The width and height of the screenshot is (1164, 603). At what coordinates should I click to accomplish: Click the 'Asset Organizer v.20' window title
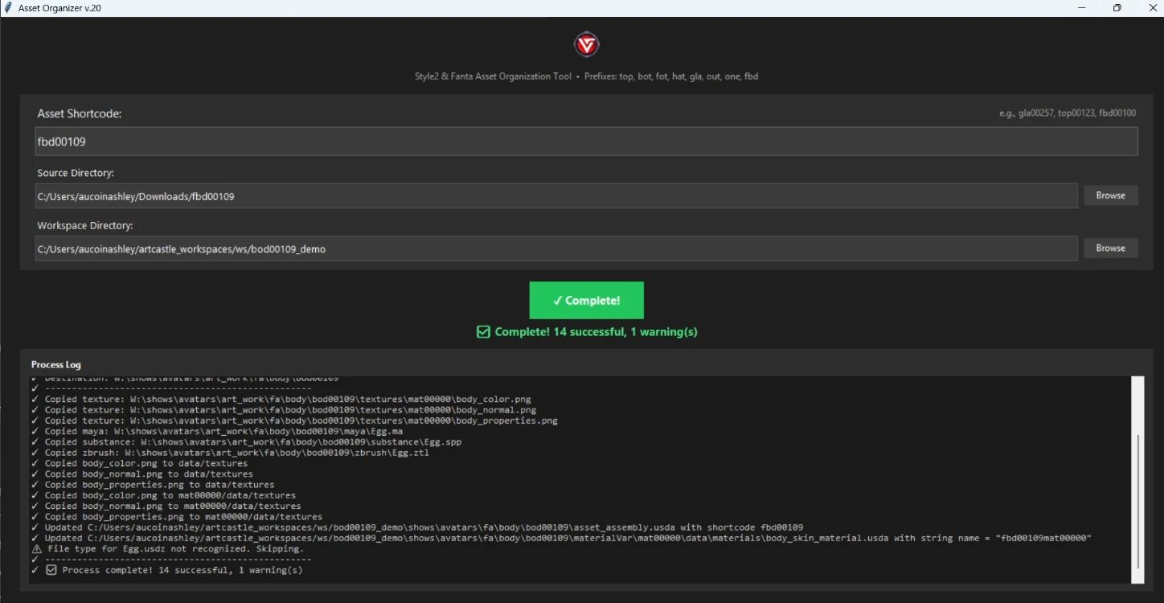(60, 8)
